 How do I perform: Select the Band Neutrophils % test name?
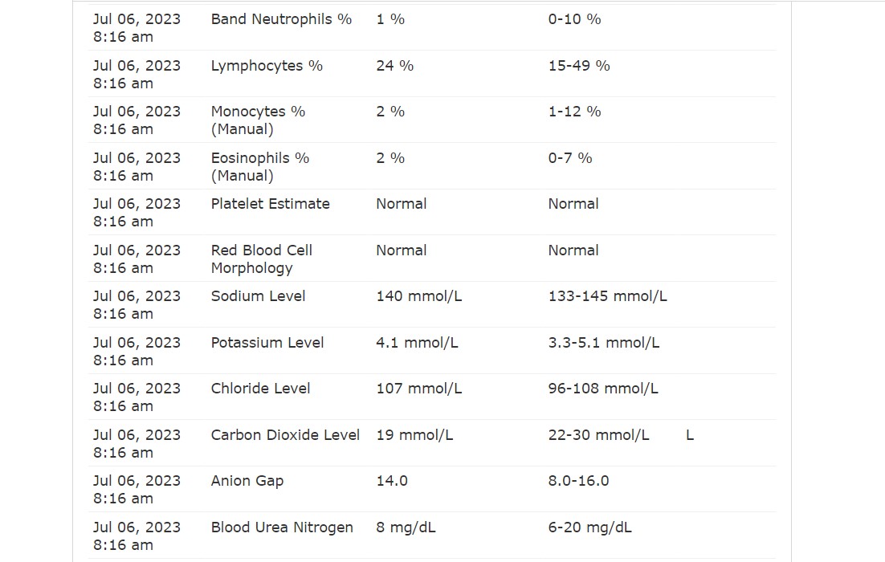(281, 19)
